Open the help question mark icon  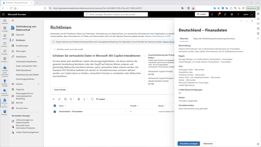238,14
